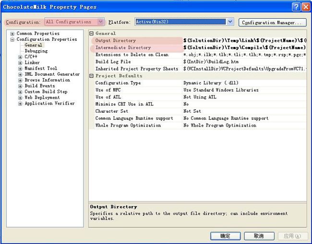Viewport: 312px width, 244px height.
Task: Click the 取消 (Cancel) button
Action: pos(259,236)
